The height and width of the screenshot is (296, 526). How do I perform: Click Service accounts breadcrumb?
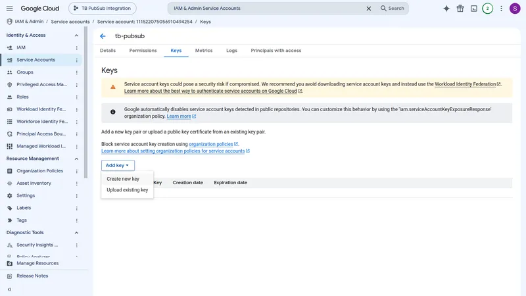[x=70, y=22]
